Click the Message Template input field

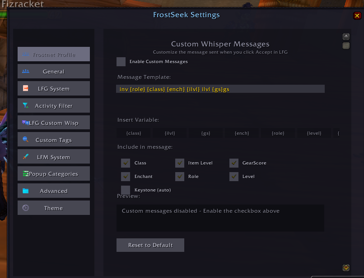pos(220,89)
